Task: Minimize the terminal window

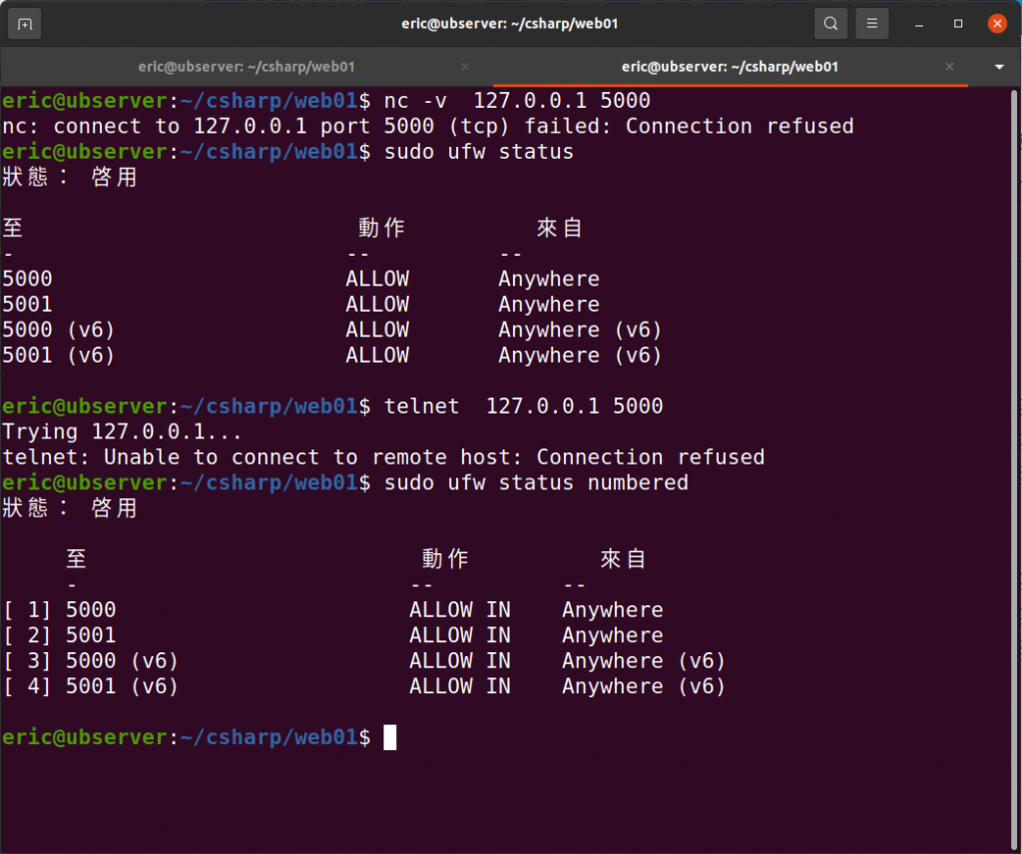Action: pos(919,24)
